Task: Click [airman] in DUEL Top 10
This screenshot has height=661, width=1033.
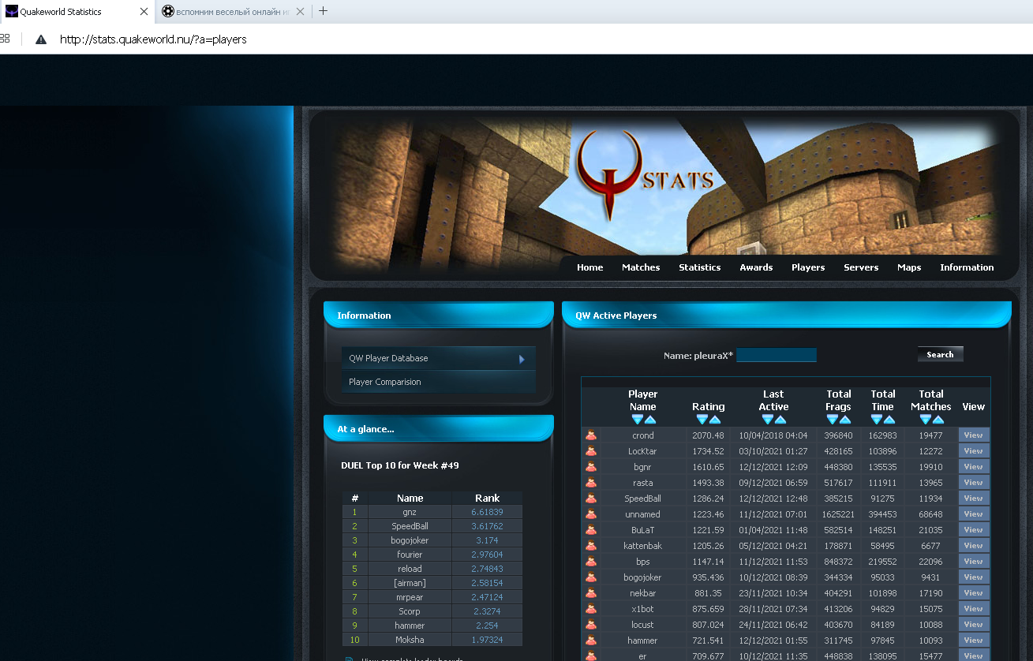Action: click(x=410, y=583)
